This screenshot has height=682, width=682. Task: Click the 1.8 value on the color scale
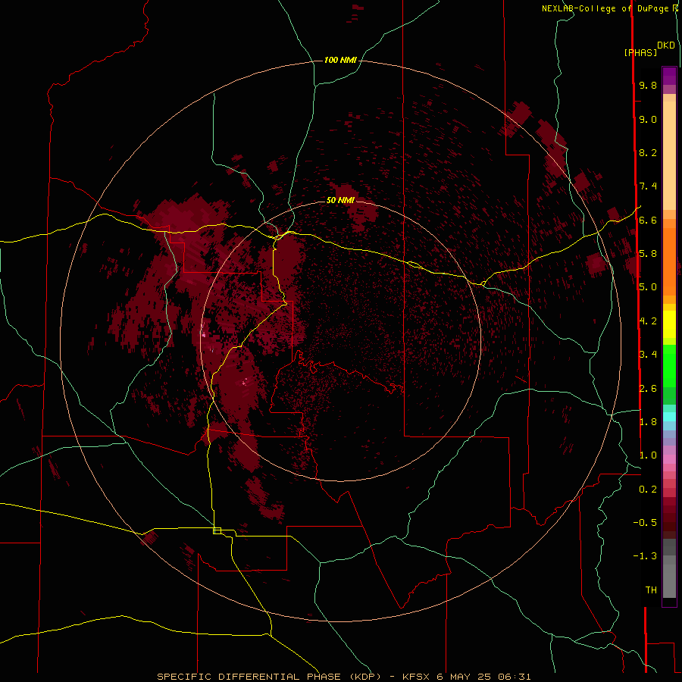(648, 422)
